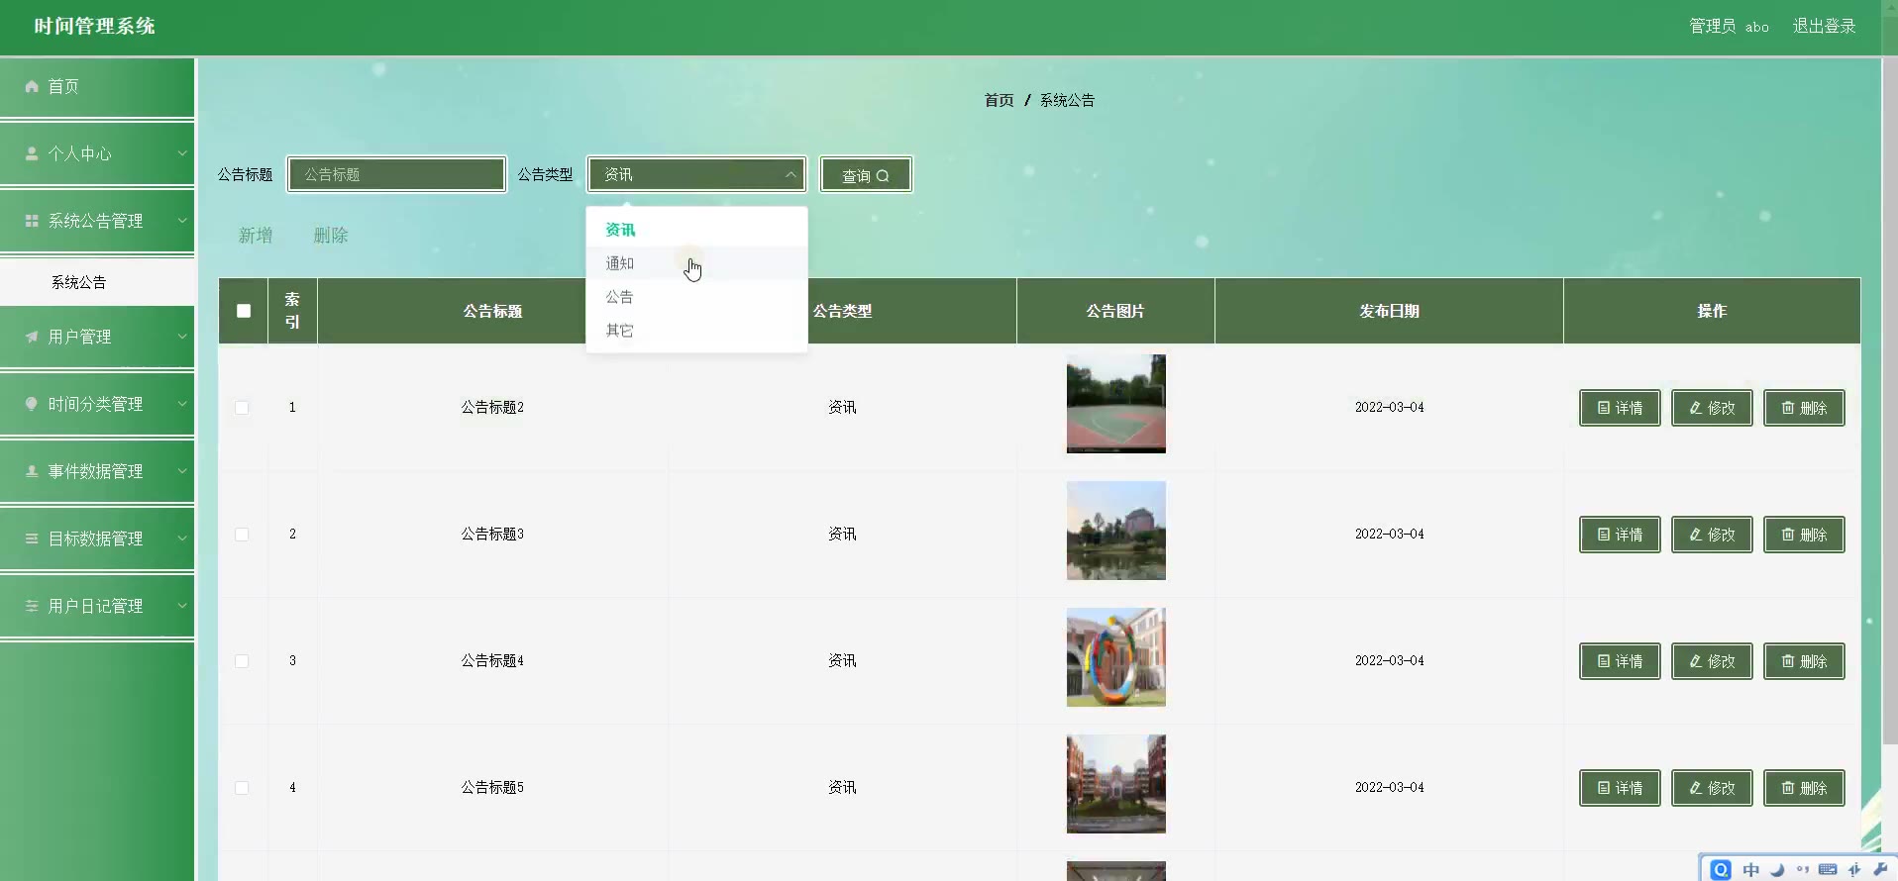Click the 公告图片 column header
The image size is (1898, 881).
point(1115,311)
